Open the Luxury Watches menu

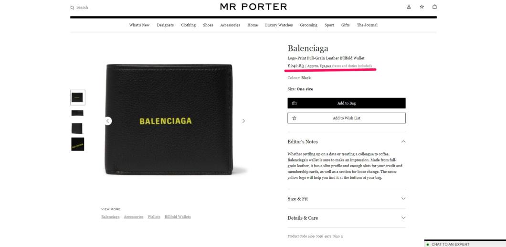click(x=279, y=25)
